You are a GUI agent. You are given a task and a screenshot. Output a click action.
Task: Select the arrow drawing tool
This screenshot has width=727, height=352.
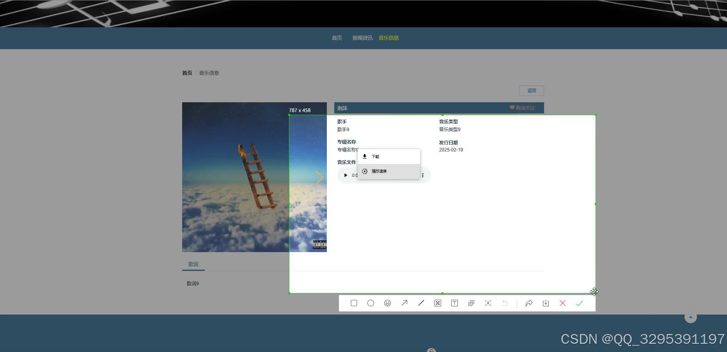point(404,303)
